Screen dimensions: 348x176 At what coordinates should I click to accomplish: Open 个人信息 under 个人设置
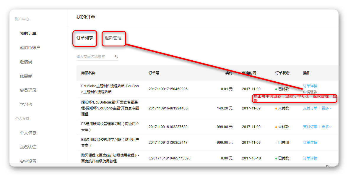[x=28, y=133]
